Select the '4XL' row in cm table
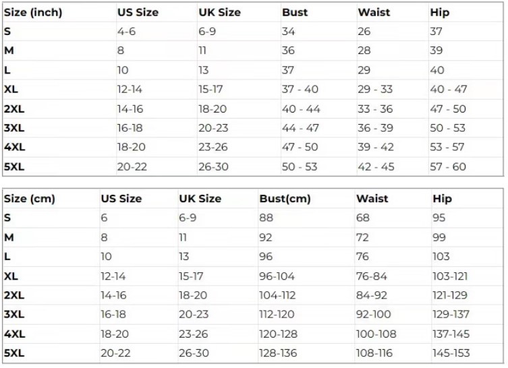 [x=13, y=334]
